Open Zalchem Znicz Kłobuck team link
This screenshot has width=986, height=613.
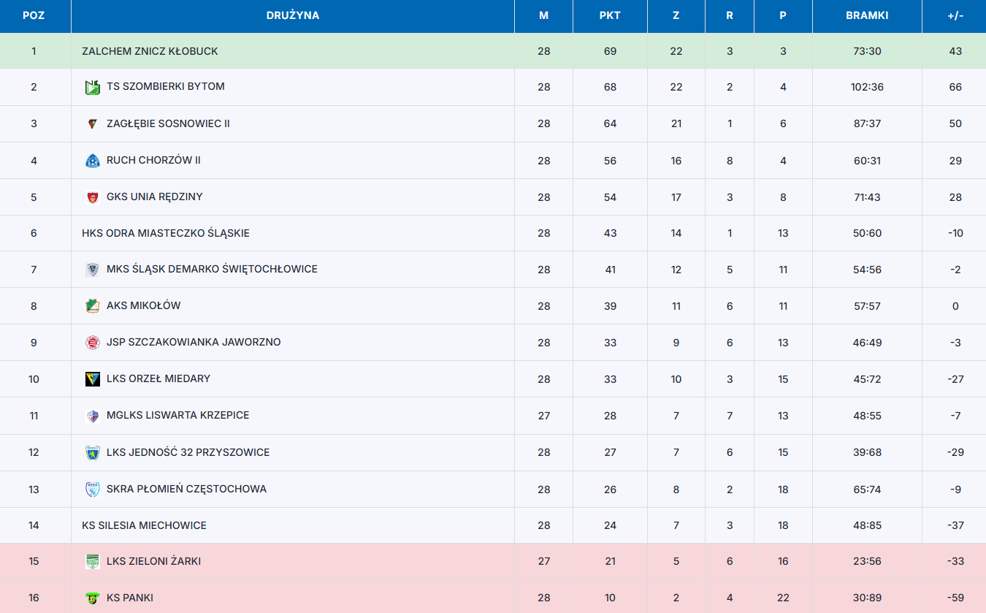[150, 51]
